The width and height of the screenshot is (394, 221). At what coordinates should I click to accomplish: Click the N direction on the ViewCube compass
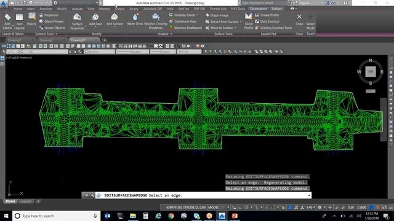point(371,60)
